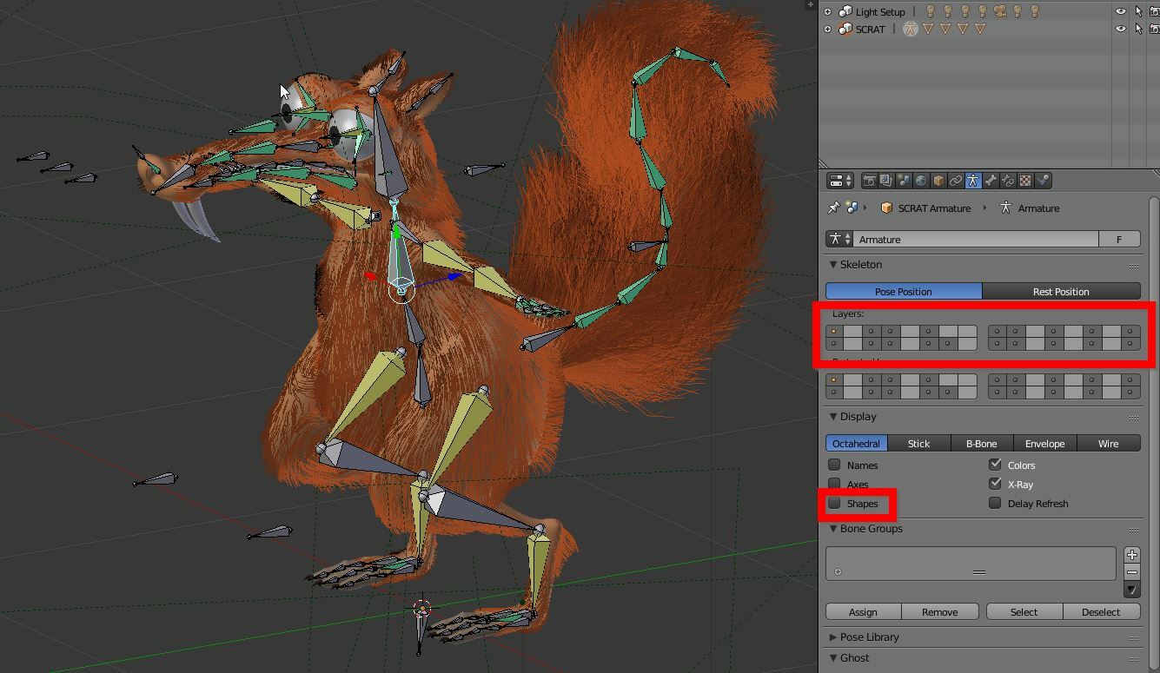Expand the SCRAT outliner entry
The image size is (1160, 673).
827,29
